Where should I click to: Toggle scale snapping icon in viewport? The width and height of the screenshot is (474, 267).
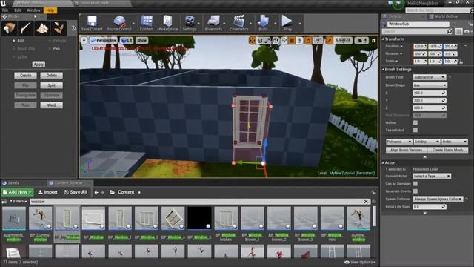(329, 40)
